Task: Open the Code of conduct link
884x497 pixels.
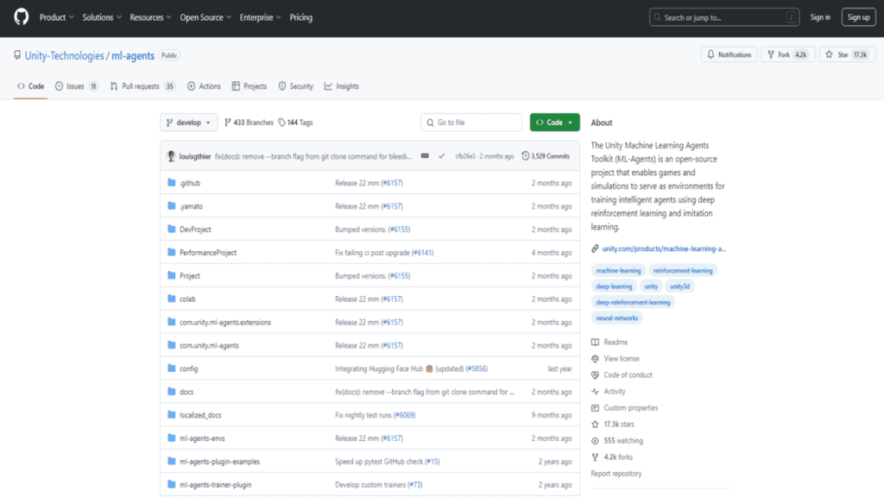Action: click(x=628, y=374)
